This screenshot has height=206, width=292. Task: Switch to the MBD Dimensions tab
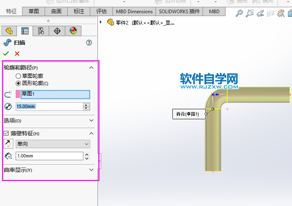tap(134, 12)
